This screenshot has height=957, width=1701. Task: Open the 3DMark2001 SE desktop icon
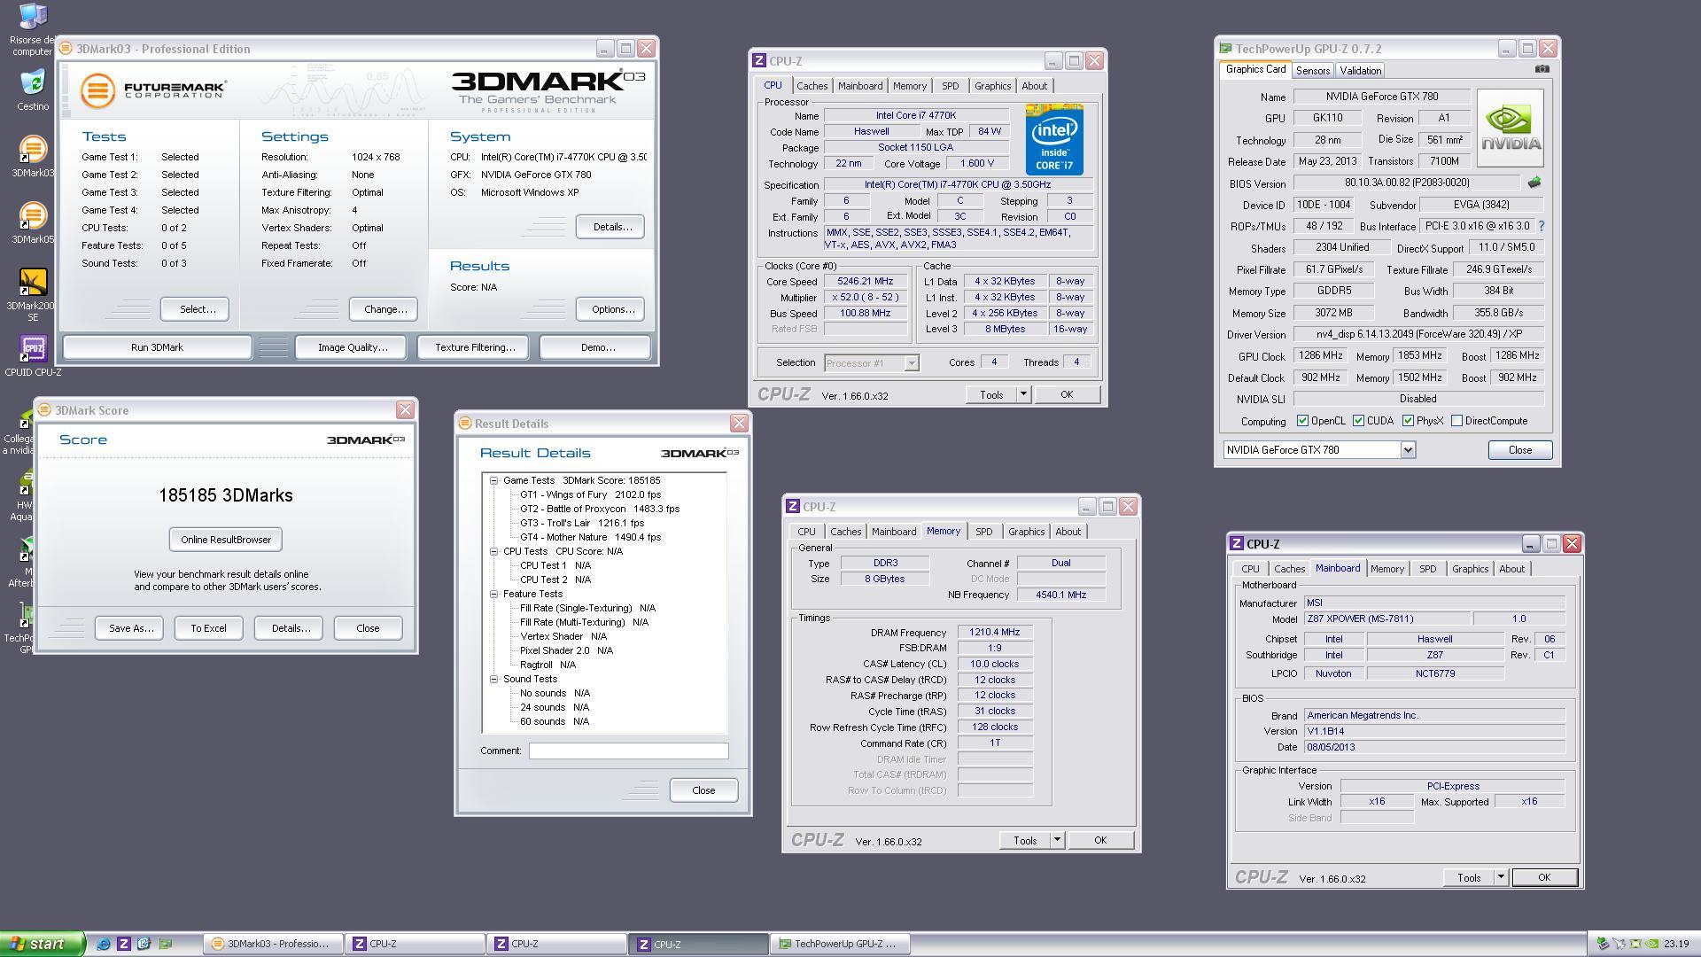(x=33, y=294)
